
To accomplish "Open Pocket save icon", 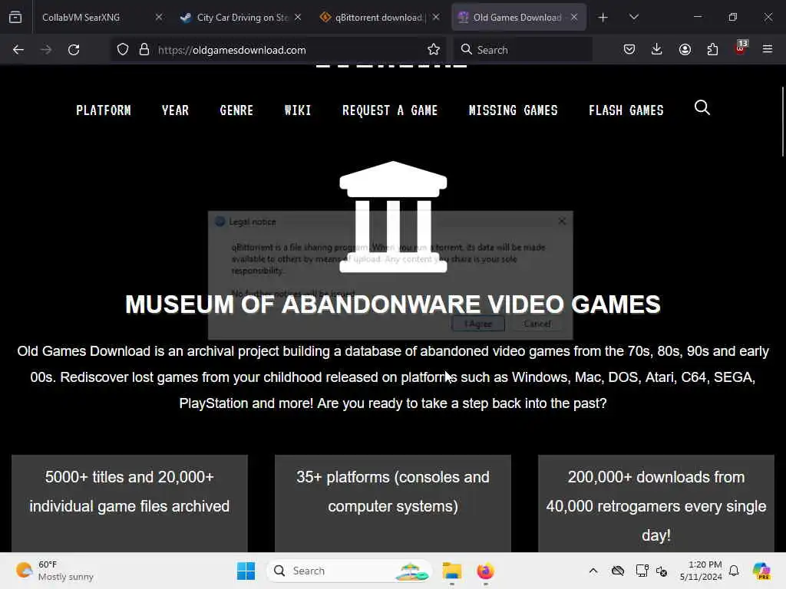I will click(629, 50).
